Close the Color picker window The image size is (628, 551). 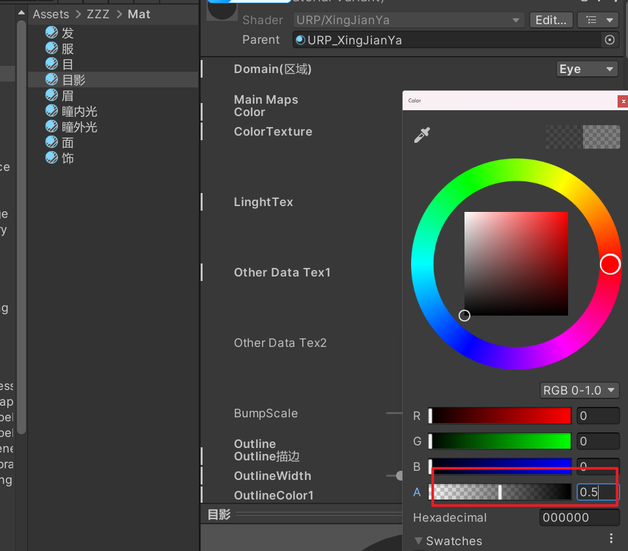[623, 101]
